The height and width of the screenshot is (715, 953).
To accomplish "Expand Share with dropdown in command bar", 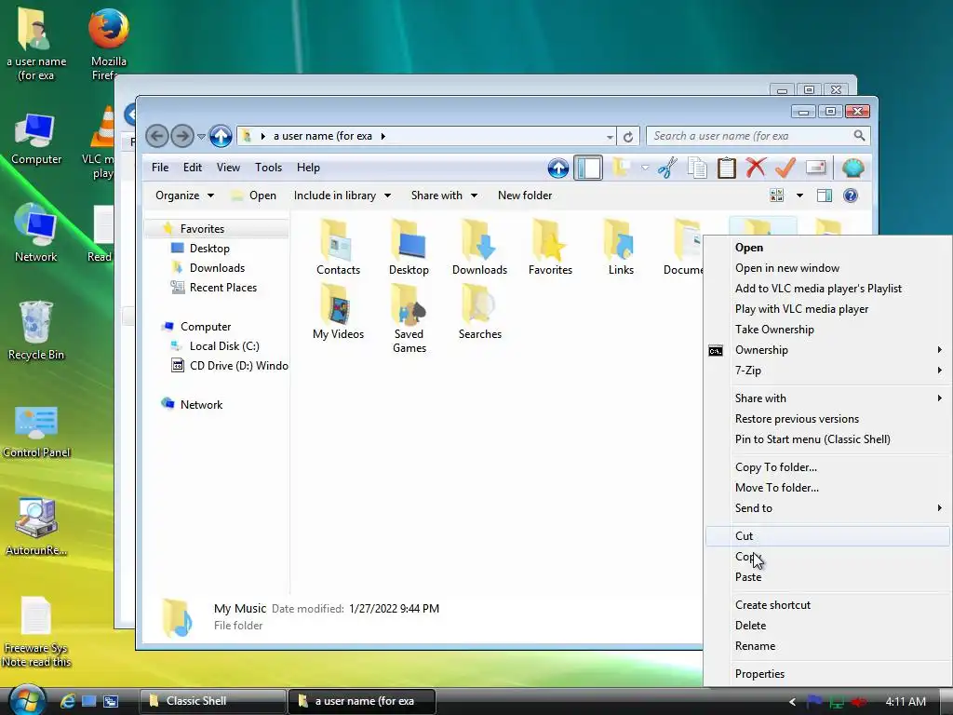I will pyautogui.click(x=444, y=196).
